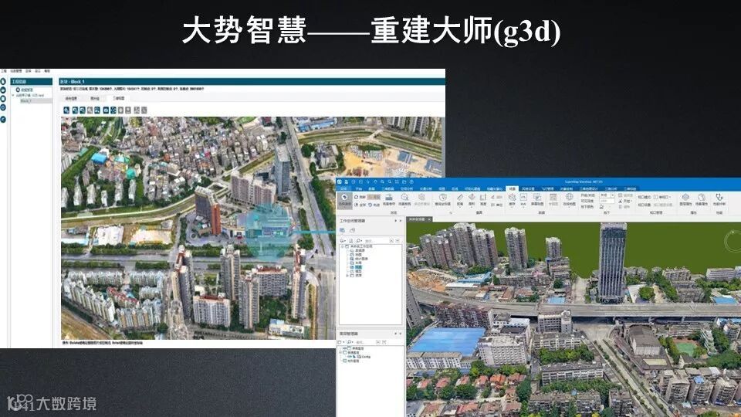Click the 刷新 refresh button in SuperMap ribbon
The width and height of the screenshot is (741, 417).
[x=360, y=197]
